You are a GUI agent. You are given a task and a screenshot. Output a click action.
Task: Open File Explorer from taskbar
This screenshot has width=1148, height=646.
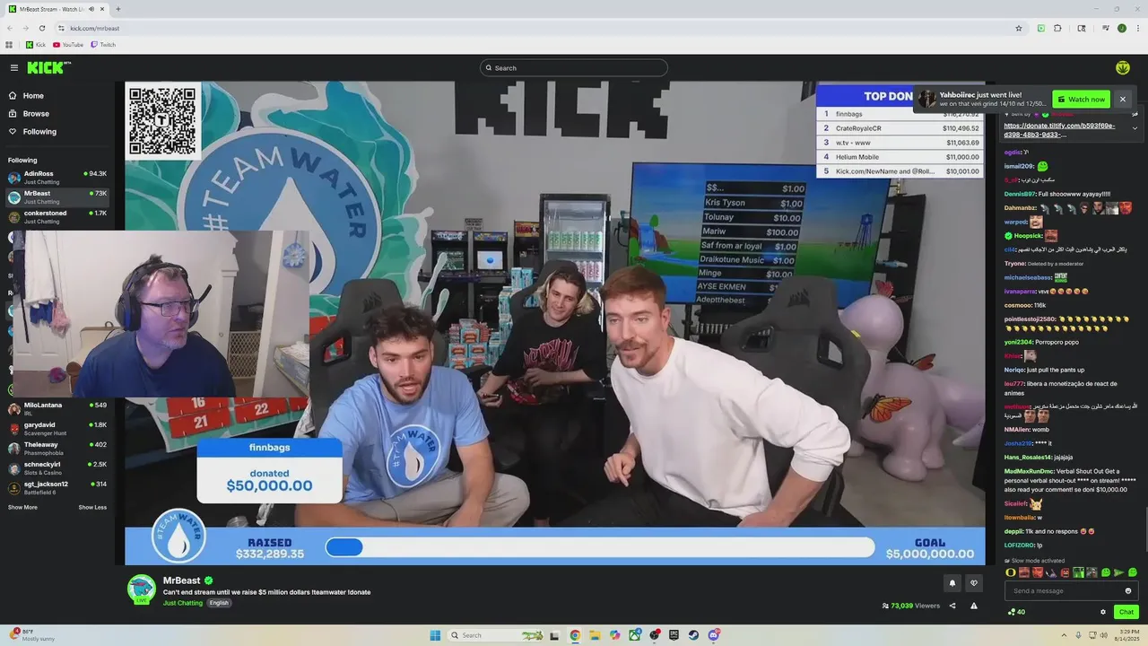coord(595,635)
